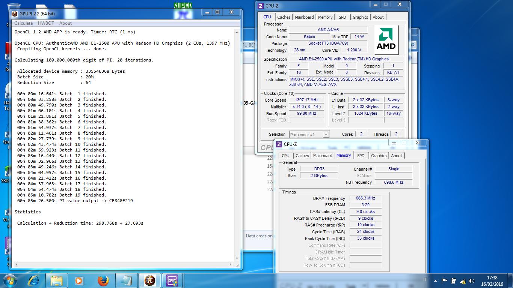Open Windows Media Player from the taskbar

[79, 280]
